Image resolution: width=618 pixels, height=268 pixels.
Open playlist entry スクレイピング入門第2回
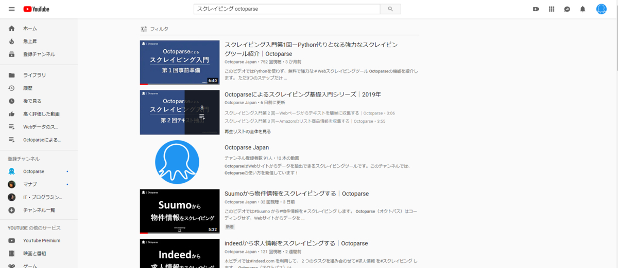(x=310, y=113)
